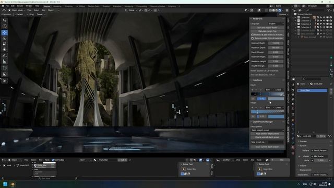Screen dimensions: 334x188
Task: Click the Windows Start button
Action: point(5,184)
